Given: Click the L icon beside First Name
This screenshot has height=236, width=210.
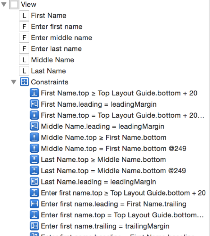Looking at the screenshot, I should pos(24,15).
